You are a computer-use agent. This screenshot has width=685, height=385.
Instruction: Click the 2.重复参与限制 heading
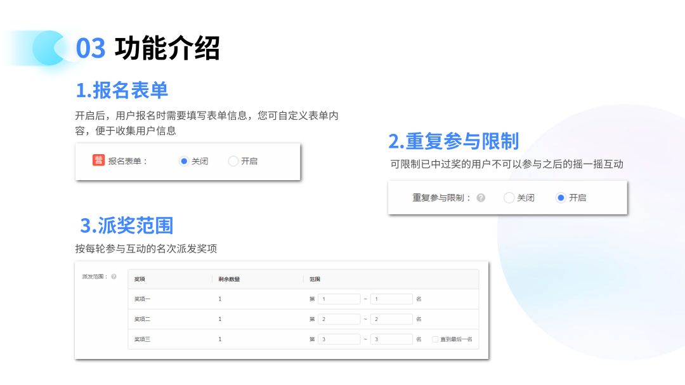[453, 141]
